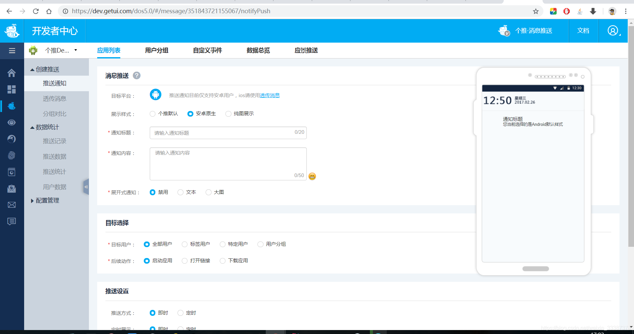Click the 透传消息 hyperlink

pyautogui.click(x=270, y=95)
